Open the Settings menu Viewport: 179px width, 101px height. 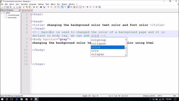41,4
